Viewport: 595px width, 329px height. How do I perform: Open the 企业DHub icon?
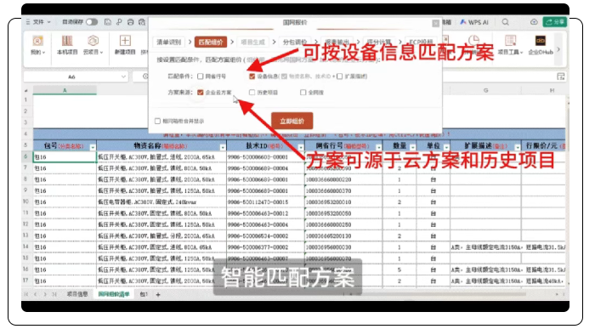click(541, 45)
